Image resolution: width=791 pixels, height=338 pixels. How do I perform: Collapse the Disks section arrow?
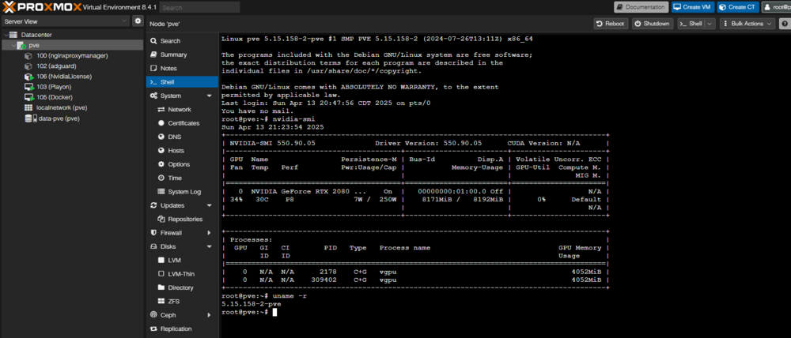[x=210, y=247]
